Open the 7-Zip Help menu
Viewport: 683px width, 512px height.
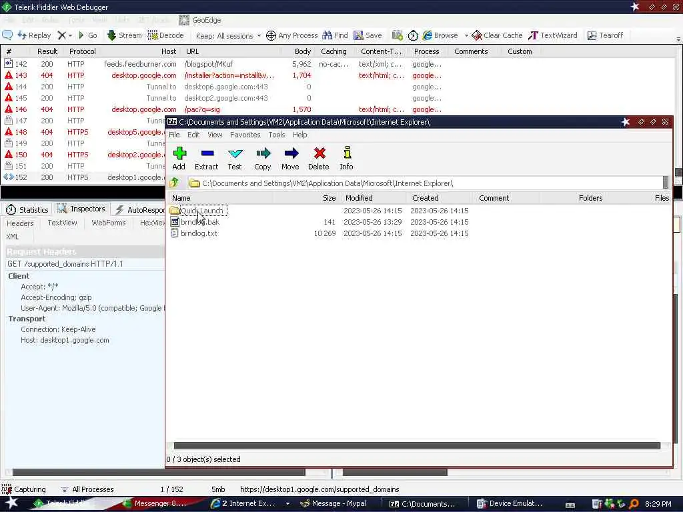point(299,135)
